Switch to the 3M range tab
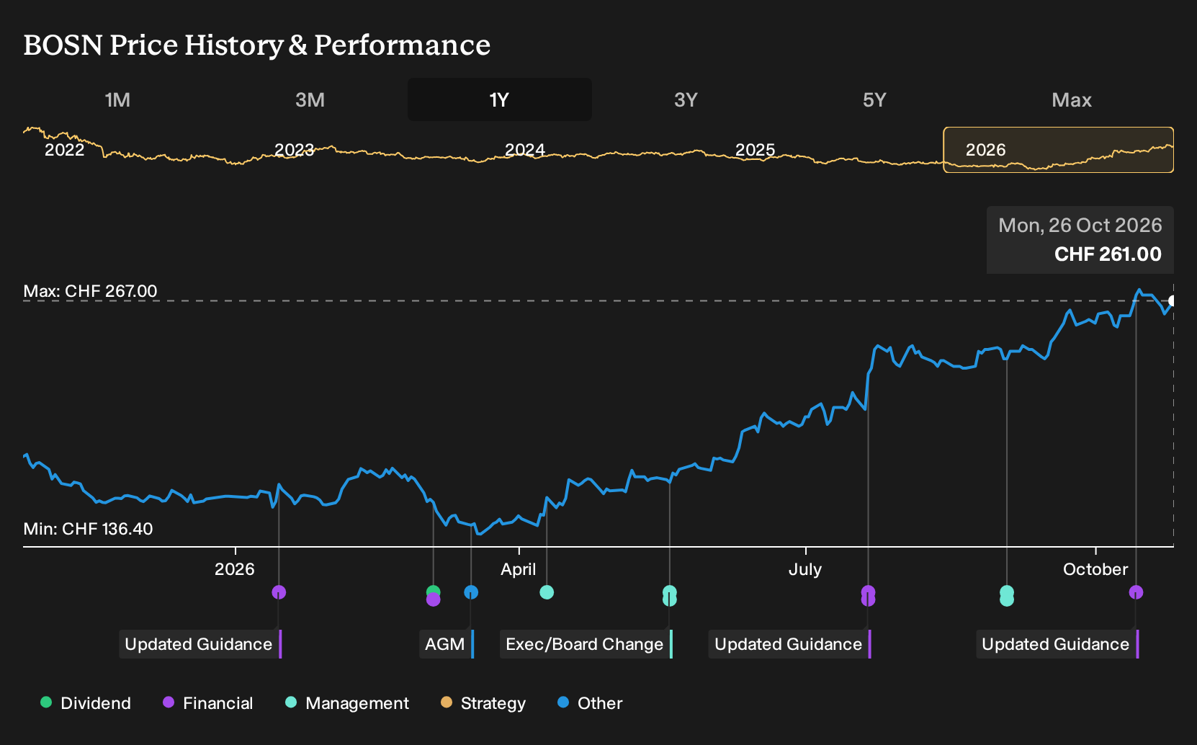This screenshot has width=1197, height=745. pos(310,99)
